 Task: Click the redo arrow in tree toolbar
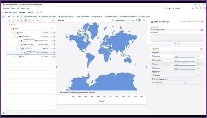(x=42, y=20)
